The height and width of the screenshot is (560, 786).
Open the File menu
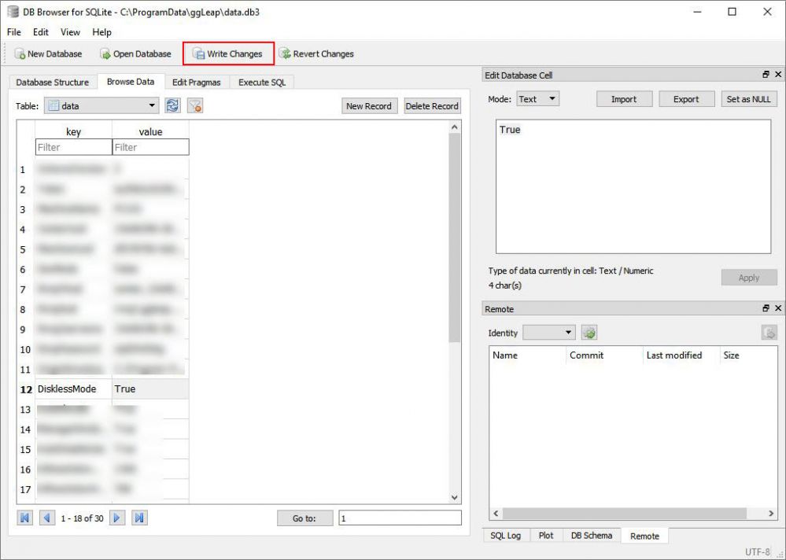(14, 32)
